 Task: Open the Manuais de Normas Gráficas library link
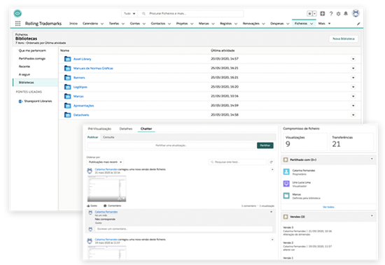pos(93,69)
